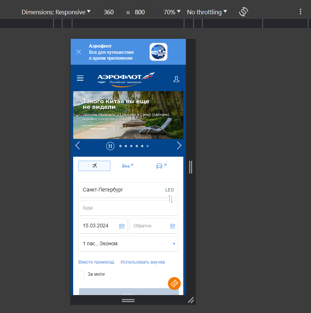This screenshot has width=311, height=313.
Task: Click the 'Обратно' return date field
Action: click(x=153, y=226)
